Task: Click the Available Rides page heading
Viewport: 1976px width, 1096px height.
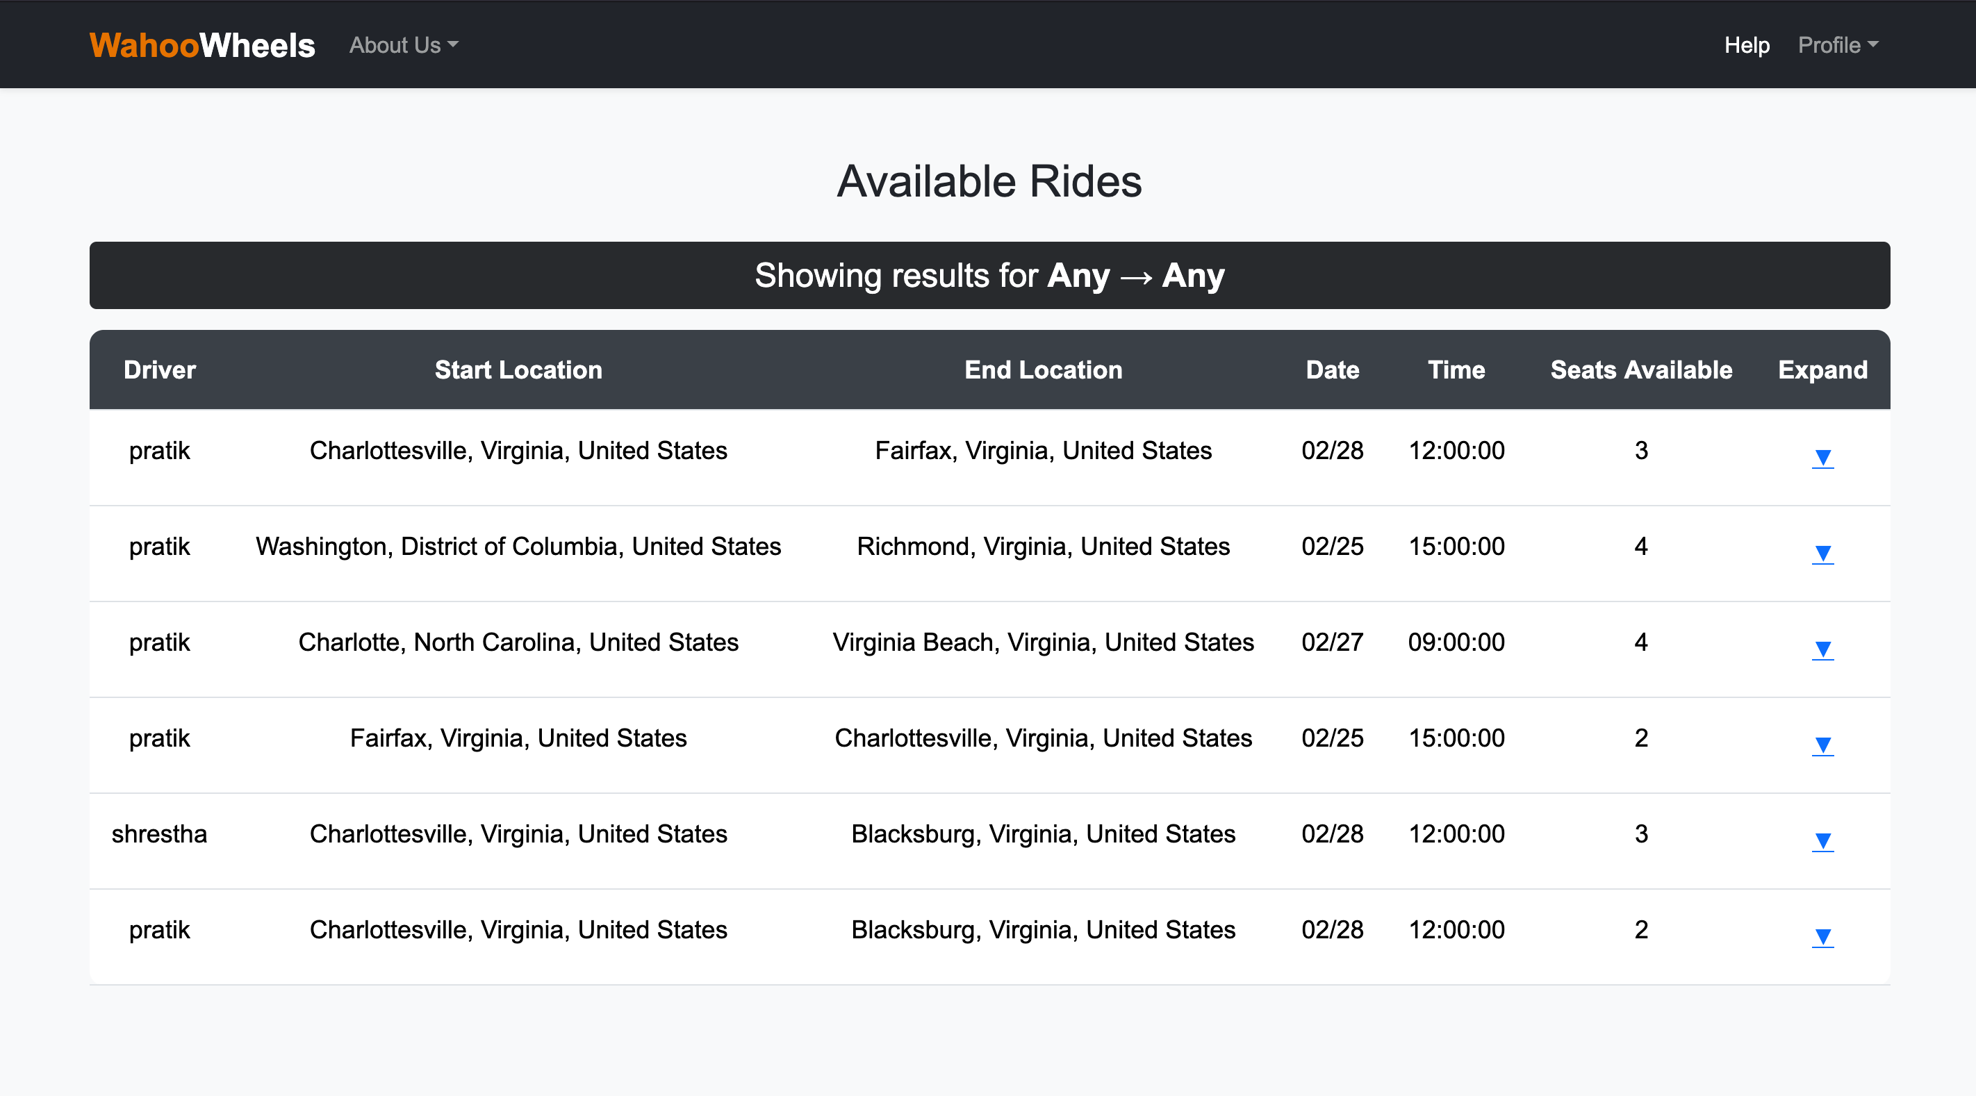Action: click(x=989, y=182)
